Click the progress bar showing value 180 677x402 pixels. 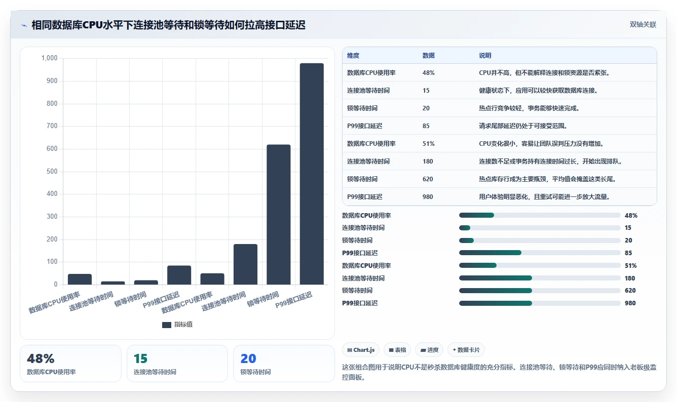[x=540, y=278]
